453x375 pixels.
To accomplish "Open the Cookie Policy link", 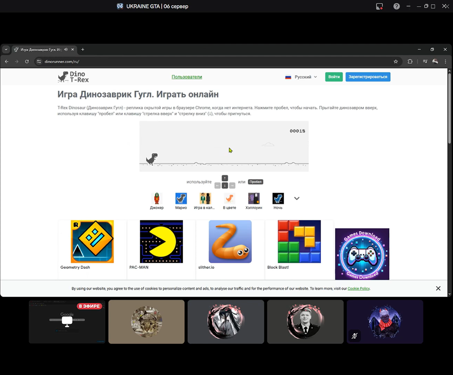I will tap(359, 288).
